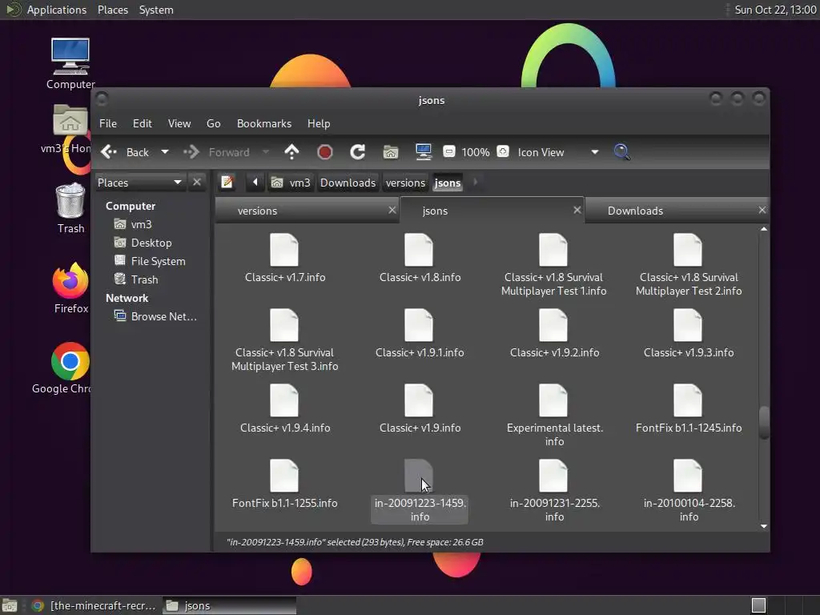Click the scrollbar down arrow
This screenshot has height=615, width=820.
tap(764, 526)
